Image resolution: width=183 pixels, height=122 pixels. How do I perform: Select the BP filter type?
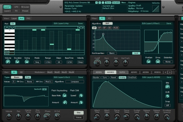[105, 28]
